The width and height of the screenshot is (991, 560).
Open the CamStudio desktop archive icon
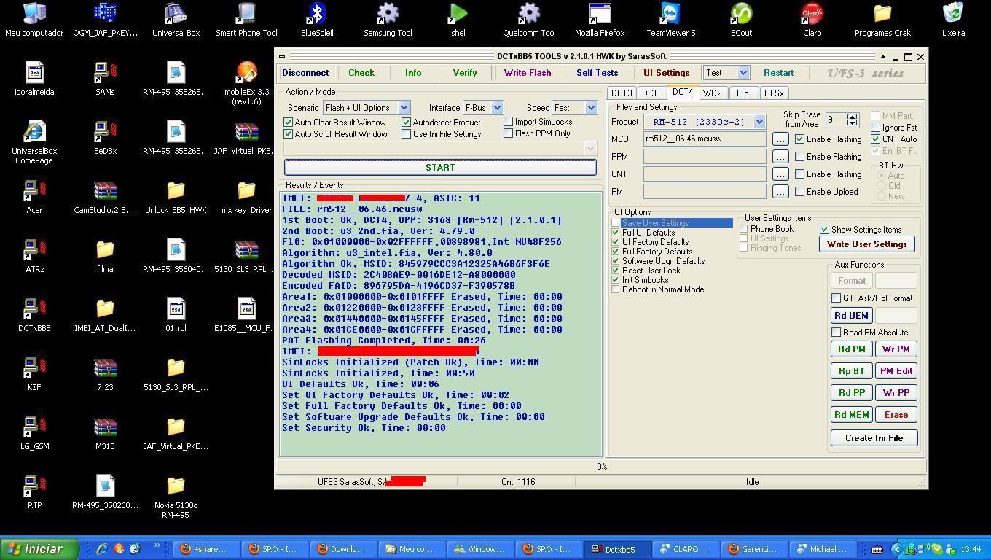[x=105, y=197]
